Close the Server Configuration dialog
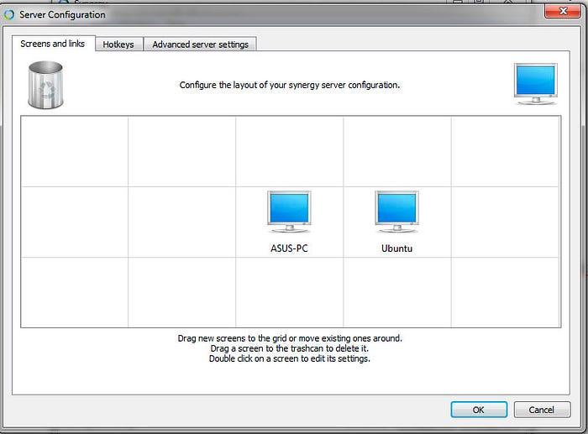 563,11
